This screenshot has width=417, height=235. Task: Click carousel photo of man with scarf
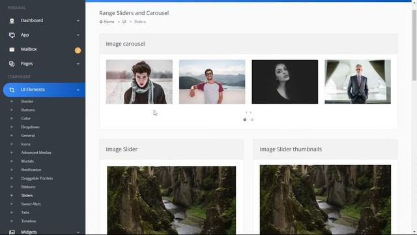(x=139, y=82)
